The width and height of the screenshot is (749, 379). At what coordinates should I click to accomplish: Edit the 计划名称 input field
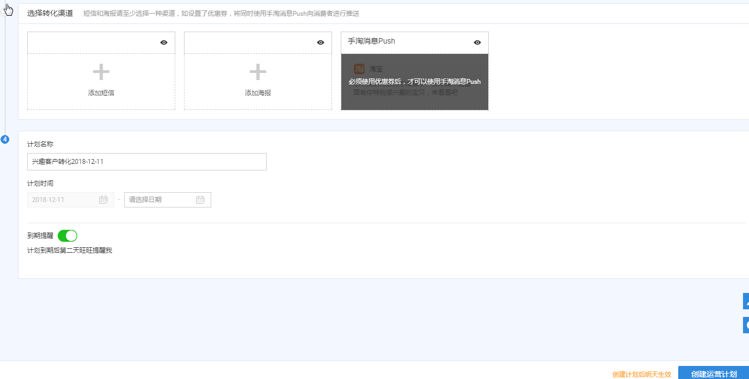click(x=147, y=162)
